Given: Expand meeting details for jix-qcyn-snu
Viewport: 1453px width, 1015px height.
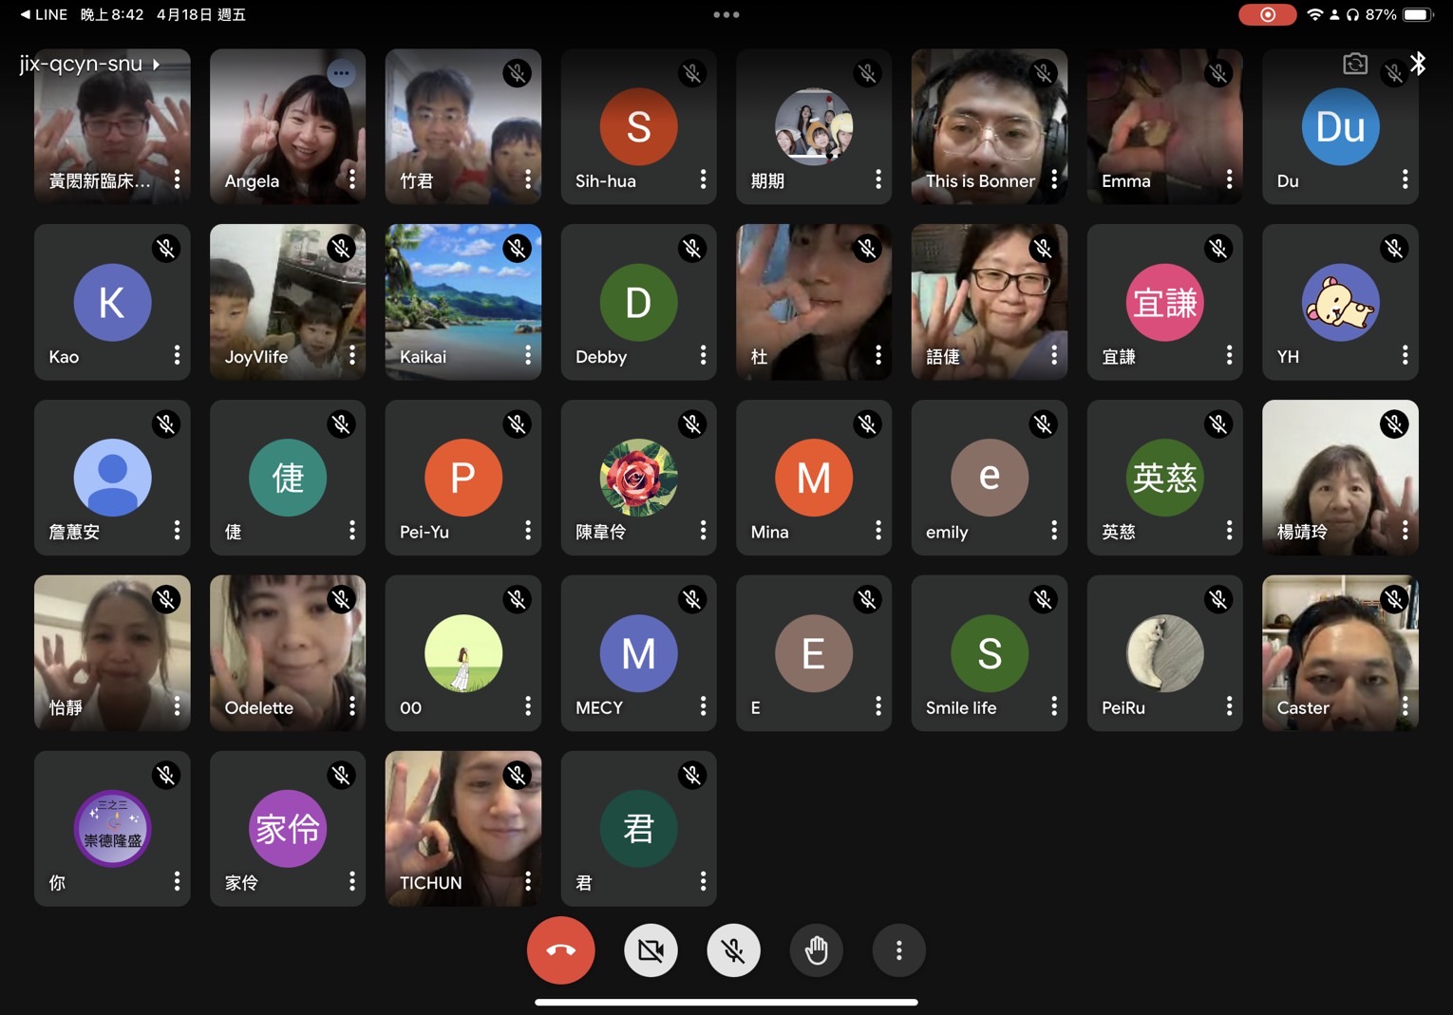Looking at the screenshot, I should pos(90,64).
